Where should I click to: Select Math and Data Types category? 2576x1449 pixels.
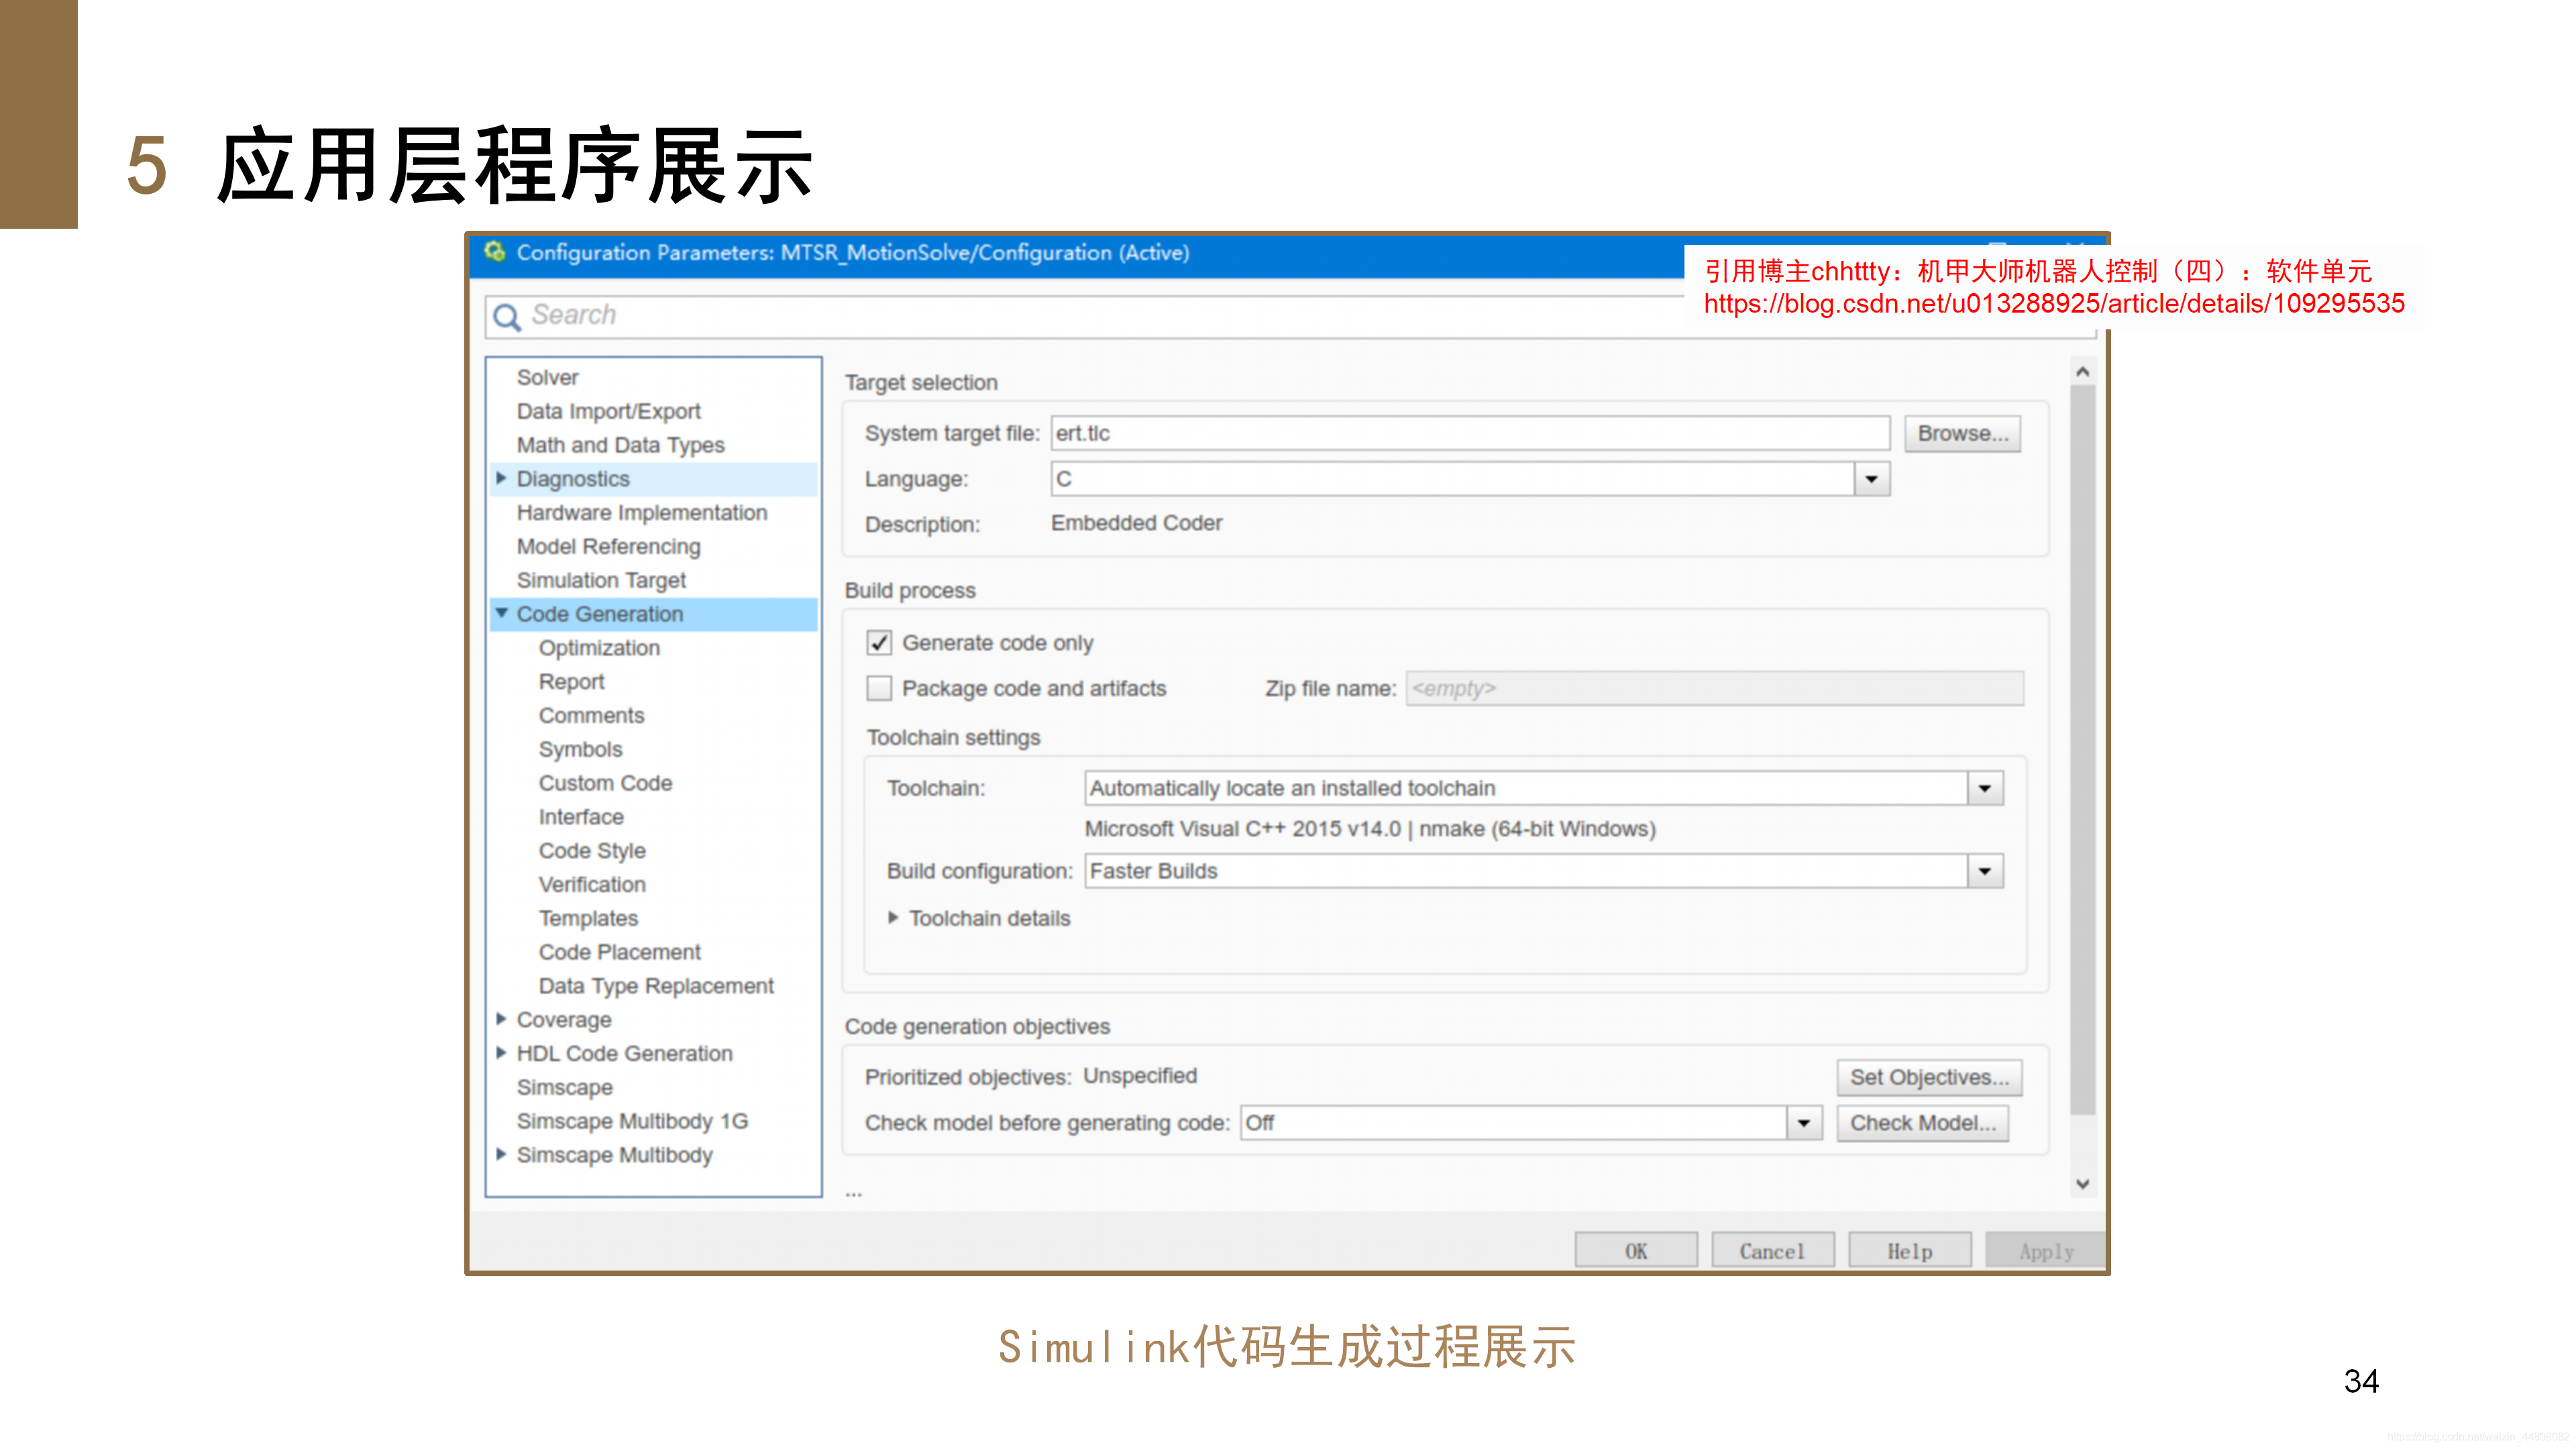point(620,445)
